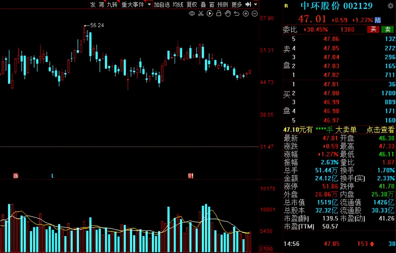Screen dimensions: 396x253
Task: Click the 加自选 toolbar item
Action: click(161, 5)
